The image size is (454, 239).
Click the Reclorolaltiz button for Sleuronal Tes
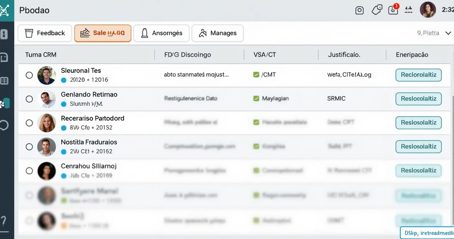tap(418, 75)
